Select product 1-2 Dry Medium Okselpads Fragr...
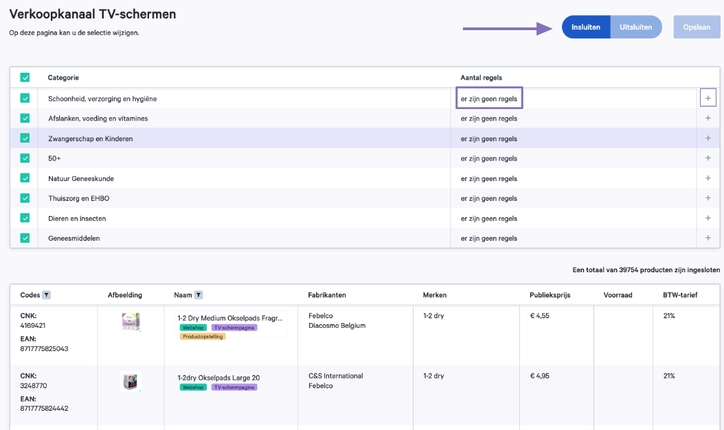Image resolution: width=724 pixels, height=430 pixels. pyautogui.click(x=230, y=318)
